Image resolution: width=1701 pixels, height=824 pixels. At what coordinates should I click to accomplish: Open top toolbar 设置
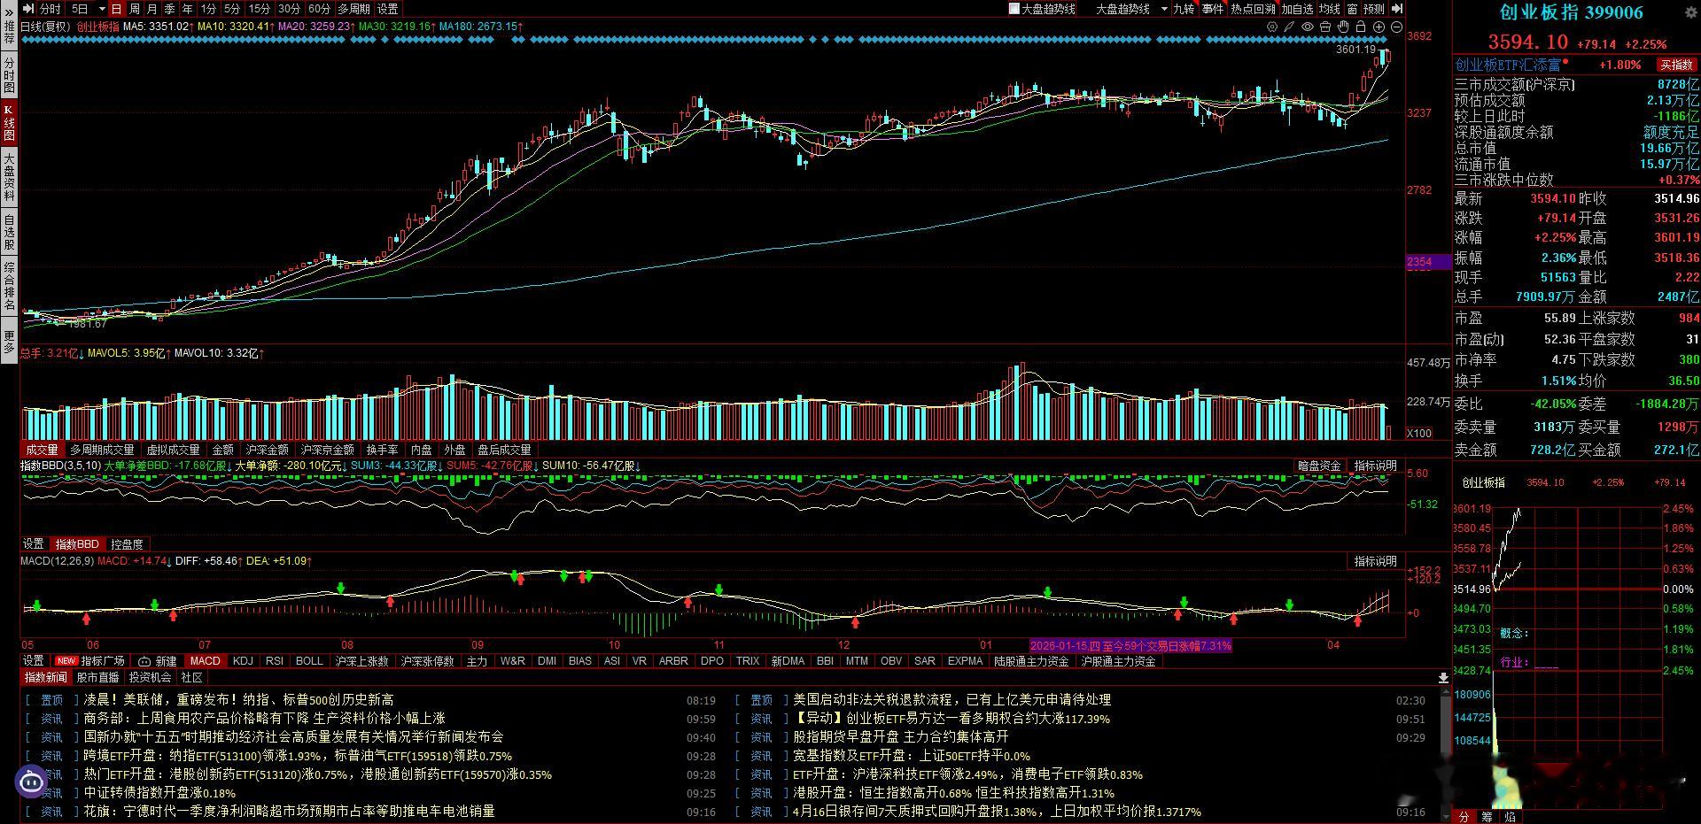388,9
